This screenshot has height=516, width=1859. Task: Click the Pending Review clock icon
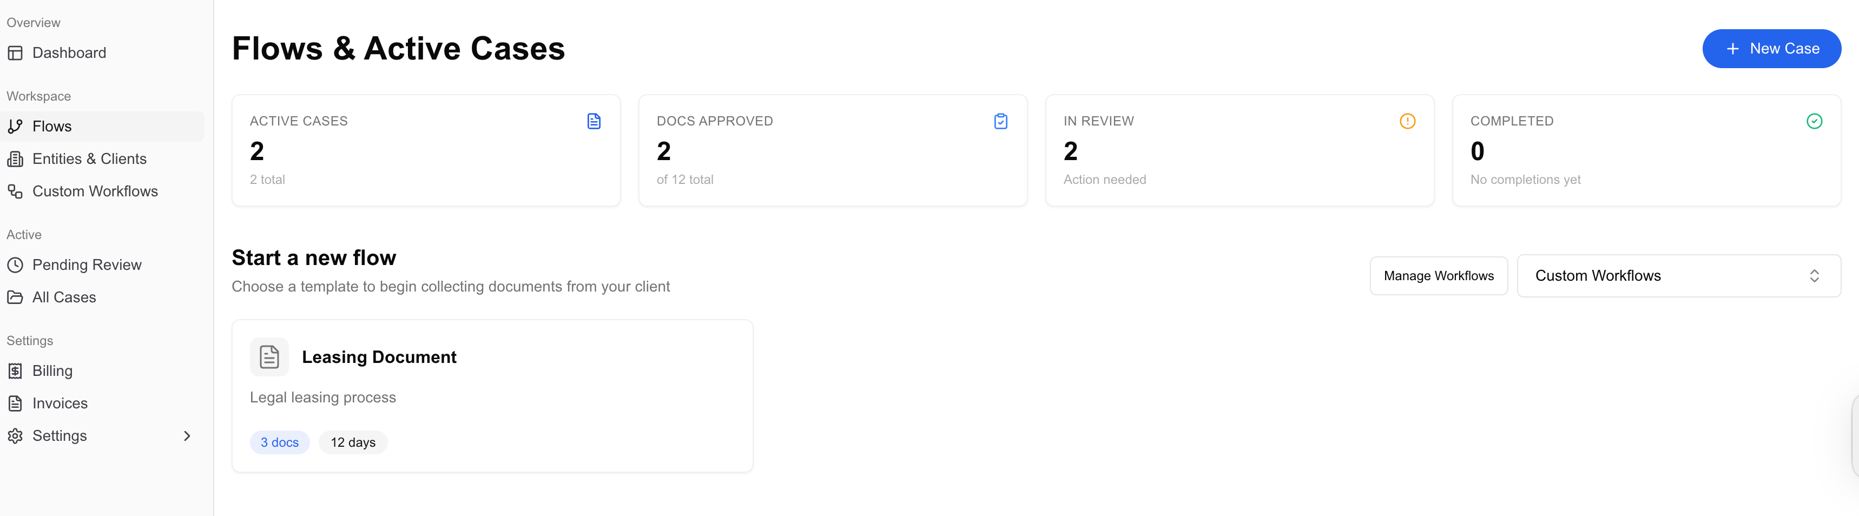(15, 265)
